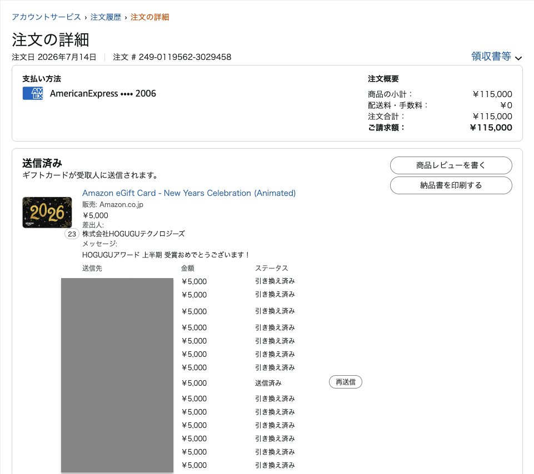Click the chevron next to 領収書等
534x474 pixels.
point(518,58)
